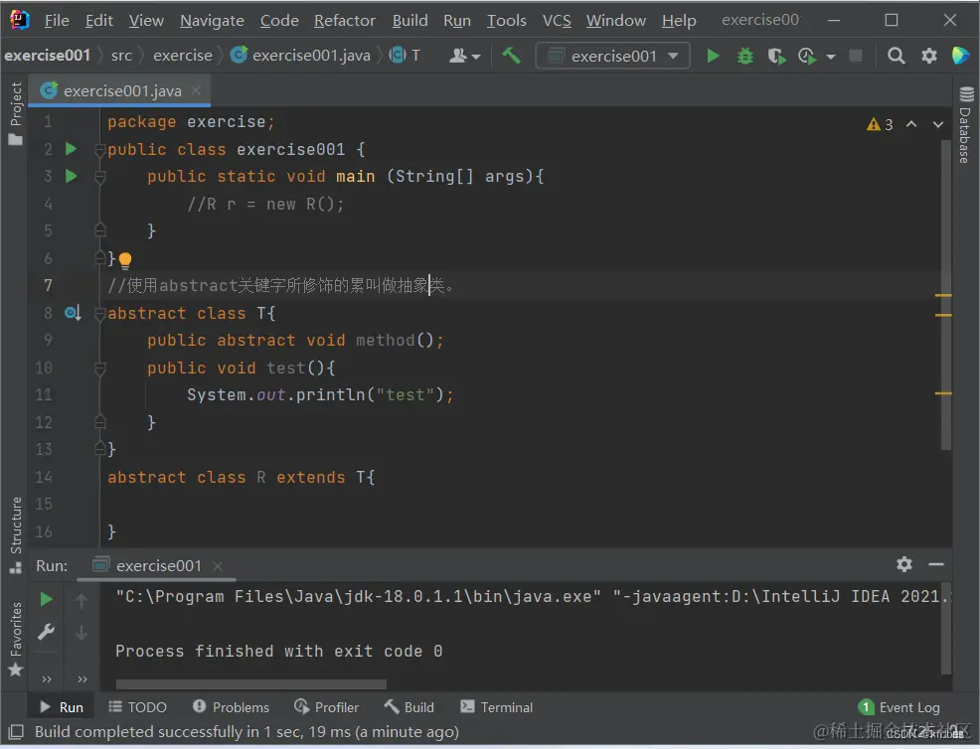Start debugging with the bug icon
Image resolution: width=980 pixels, height=749 pixels.
pos(745,57)
